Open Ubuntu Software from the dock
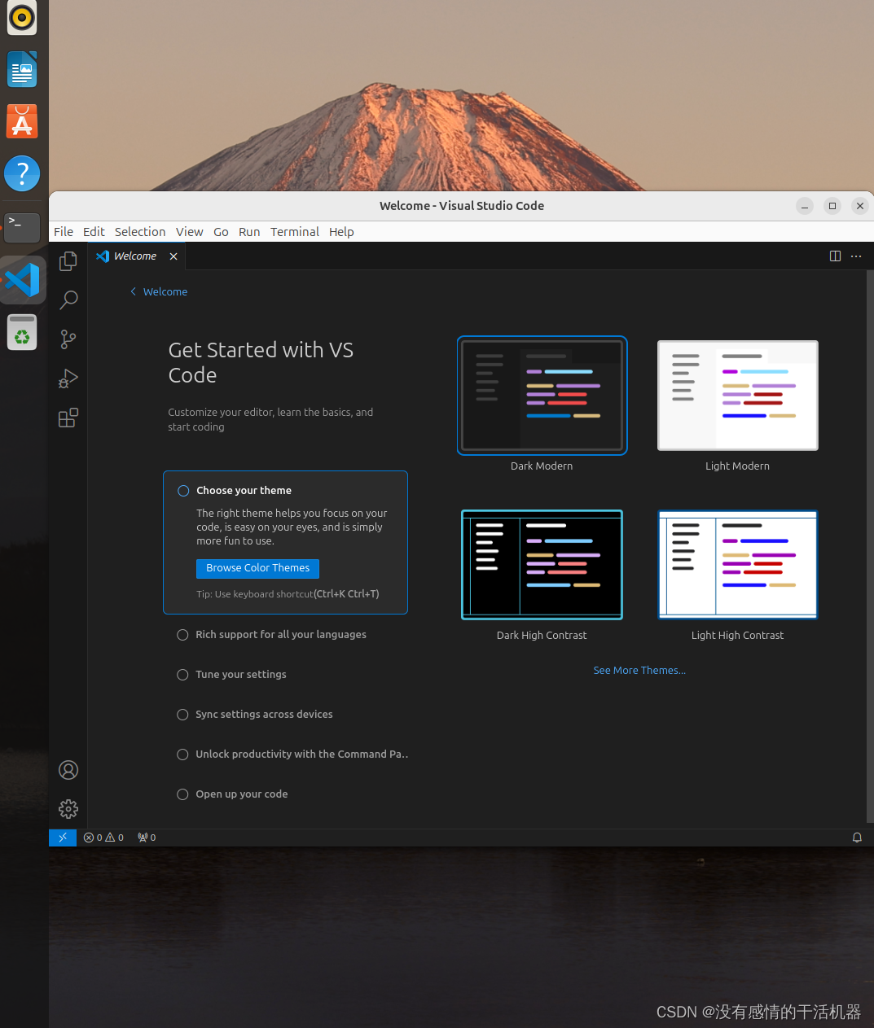The width and height of the screenshot is (874, 1028). tap(22, 122)
